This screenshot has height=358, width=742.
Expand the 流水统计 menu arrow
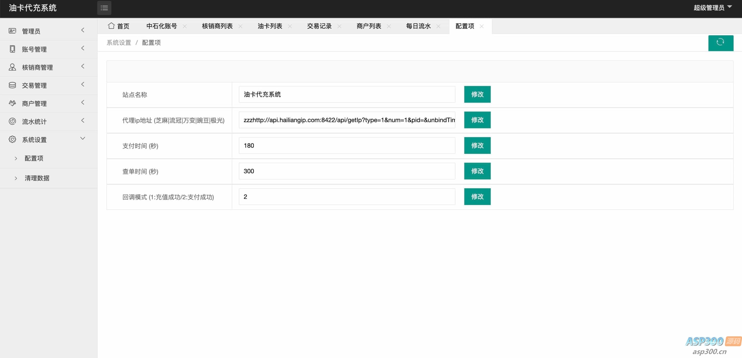coord(83,121)
